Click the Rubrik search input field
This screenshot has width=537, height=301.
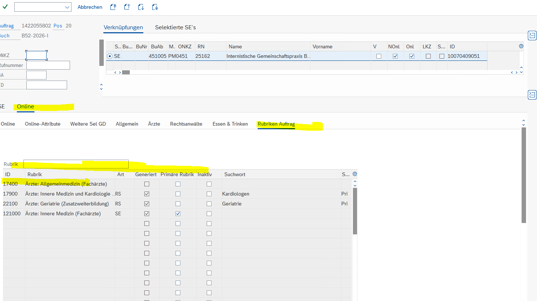pos(76,164)
